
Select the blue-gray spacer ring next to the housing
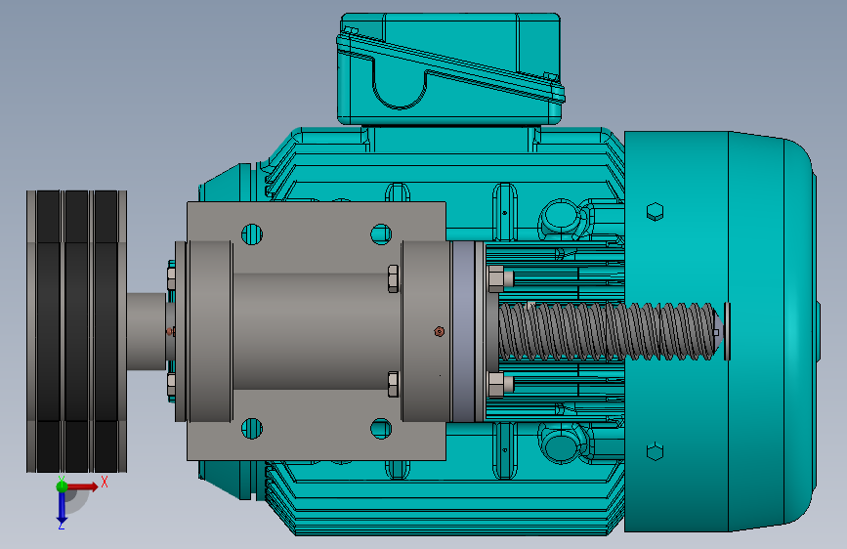463,331
